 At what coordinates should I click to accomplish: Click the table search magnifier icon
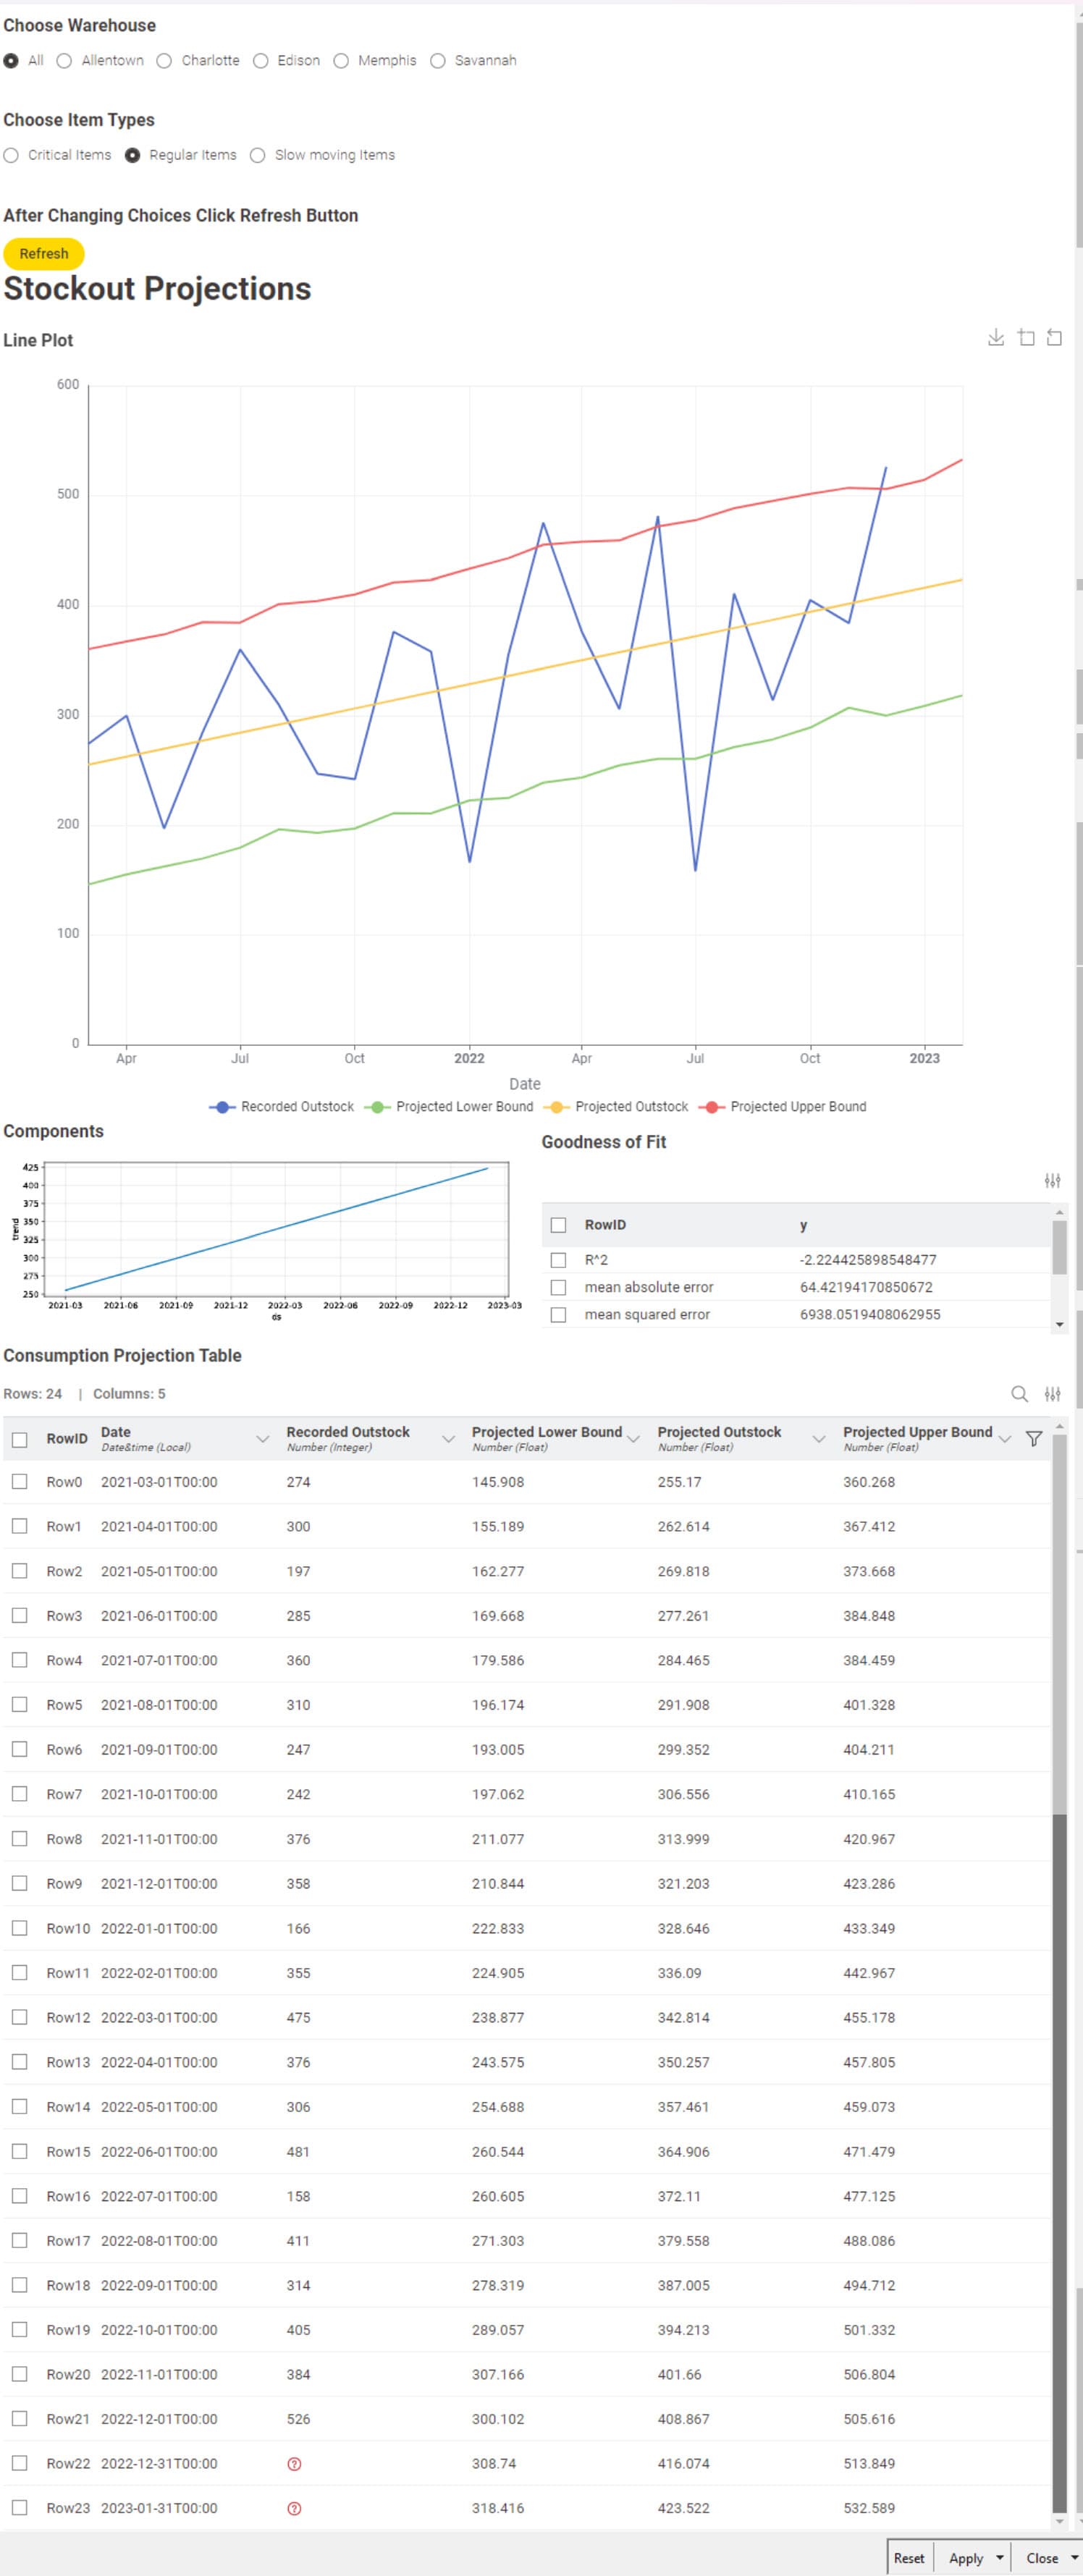point(1019,1393)
